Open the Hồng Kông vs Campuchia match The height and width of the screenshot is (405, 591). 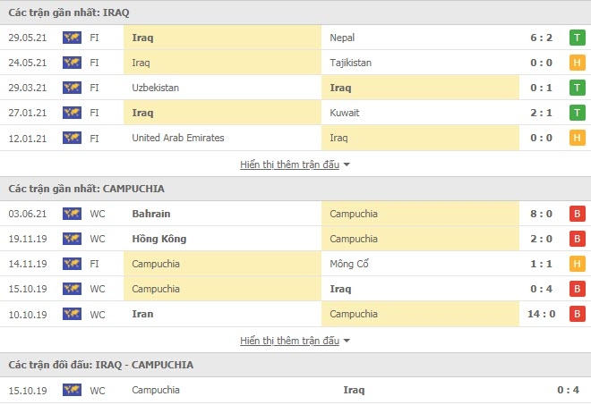pos(295,239)
